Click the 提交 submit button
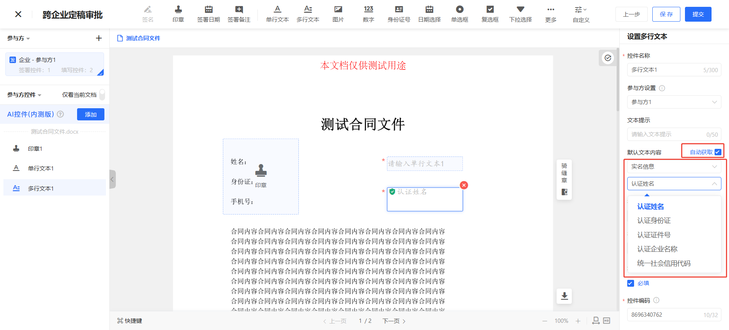729x330 pixels. [x=698, y=14]
